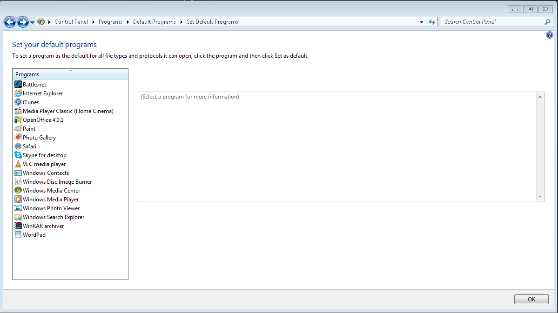This screenshot has height=313, width=558.
Task: Click the Internet Explorer icon in list
Action: tap(18, 93)
